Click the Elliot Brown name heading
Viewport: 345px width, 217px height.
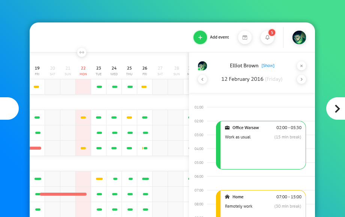point(244,65)
